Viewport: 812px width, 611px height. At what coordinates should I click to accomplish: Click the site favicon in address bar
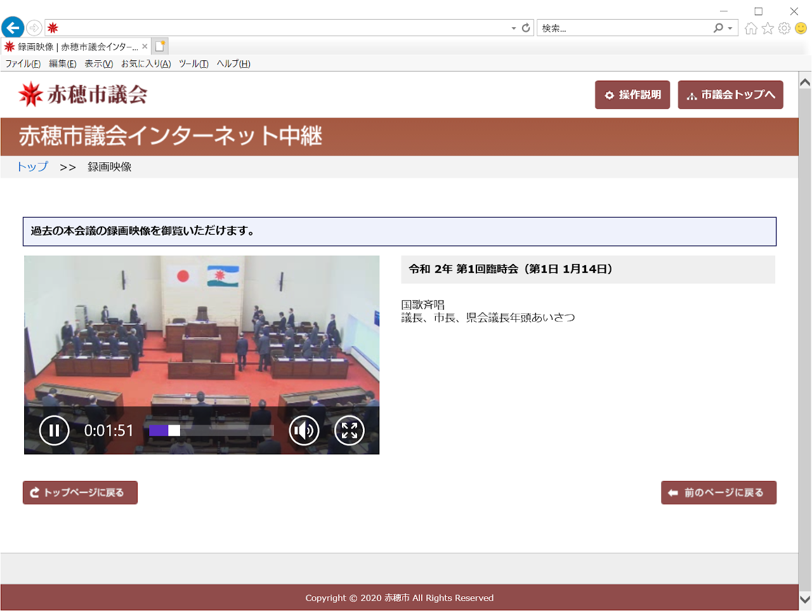(x=53, y=28)
